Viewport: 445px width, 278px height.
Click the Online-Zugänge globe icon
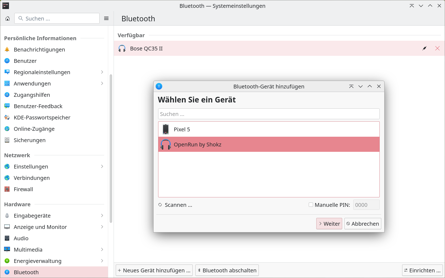7,129
